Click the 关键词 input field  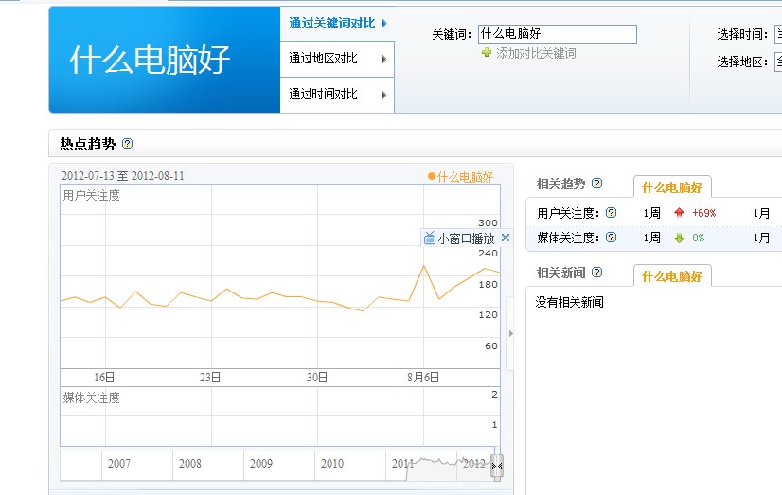point(557,34)
